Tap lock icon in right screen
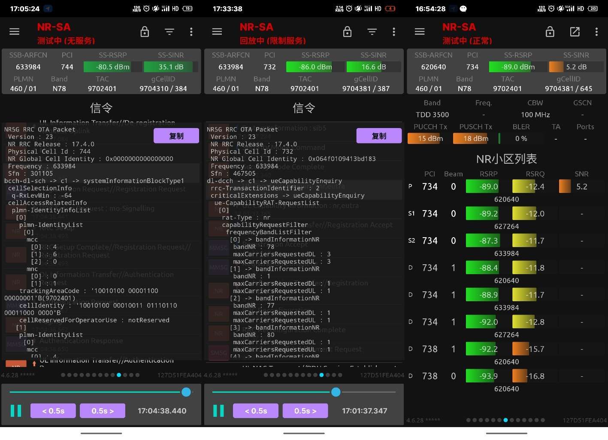Screen dimensions: 608x440 [x=550, y=32]
